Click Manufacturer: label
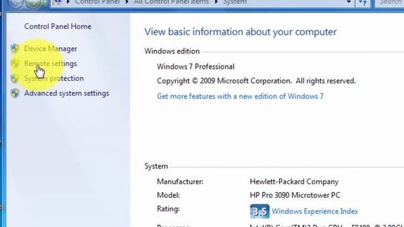Viewport: 404px width, 227px height. (x=180, y=182)
